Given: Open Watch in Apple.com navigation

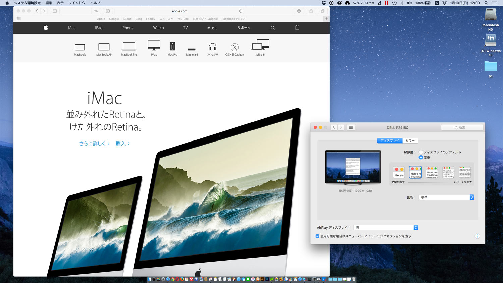Looking at the screenshot, I should (158, 28).
